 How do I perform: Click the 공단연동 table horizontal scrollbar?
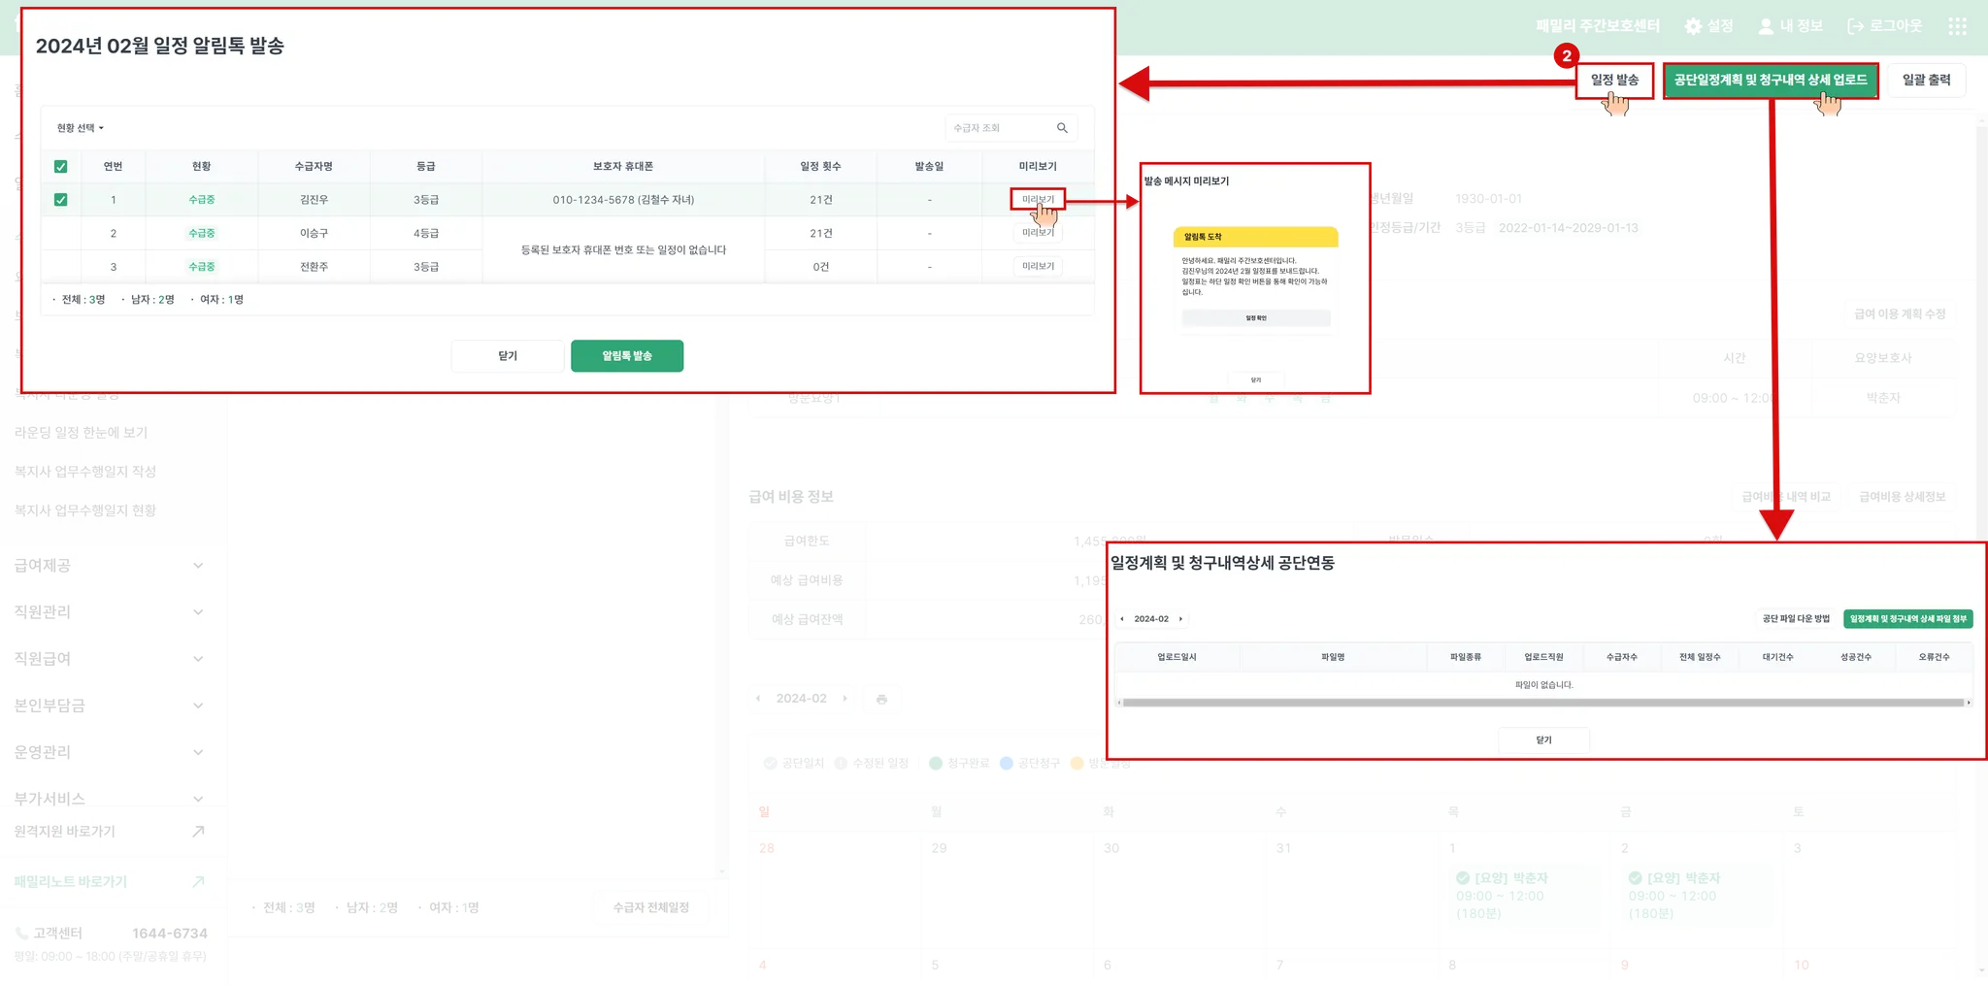click(x=1543, y=703)
